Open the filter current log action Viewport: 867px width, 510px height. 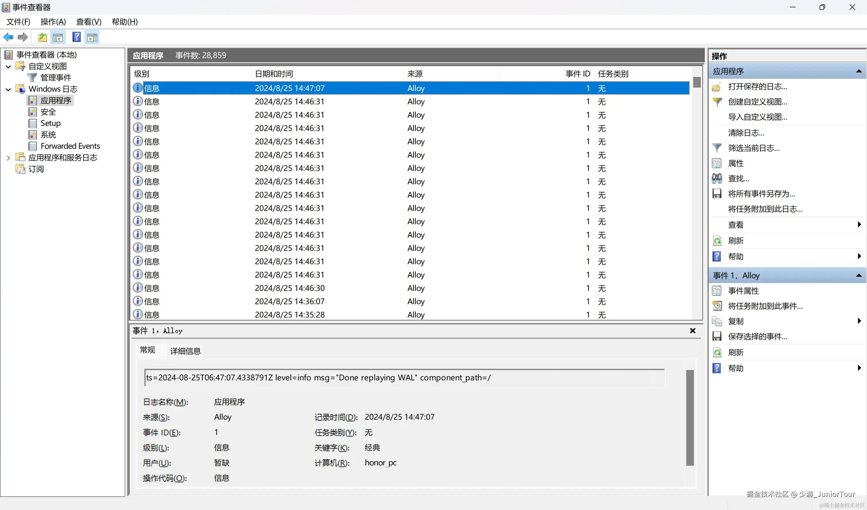point(753,148)
